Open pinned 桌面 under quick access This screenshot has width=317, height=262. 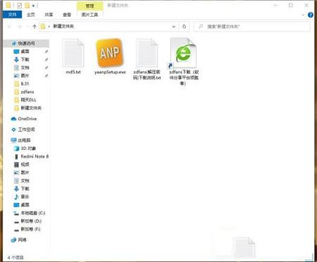click(25, 51)
